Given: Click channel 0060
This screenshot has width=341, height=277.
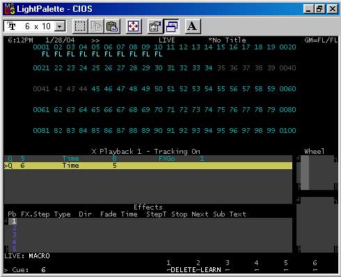Looking at the screenshot, I should 287,89.
